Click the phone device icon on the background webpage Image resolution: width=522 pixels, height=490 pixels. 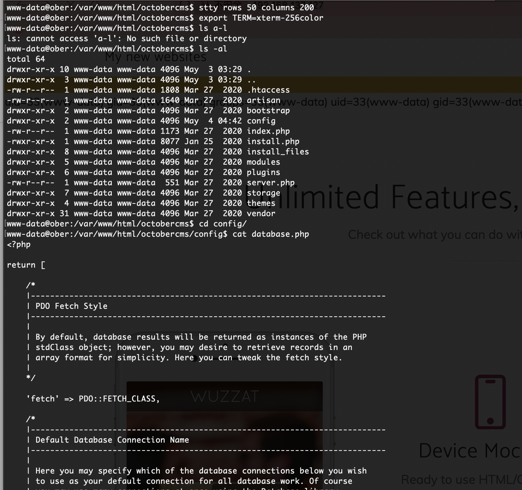490,402
